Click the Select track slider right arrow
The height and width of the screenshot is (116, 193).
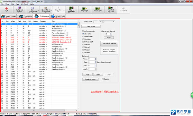(x=114, y=21)
